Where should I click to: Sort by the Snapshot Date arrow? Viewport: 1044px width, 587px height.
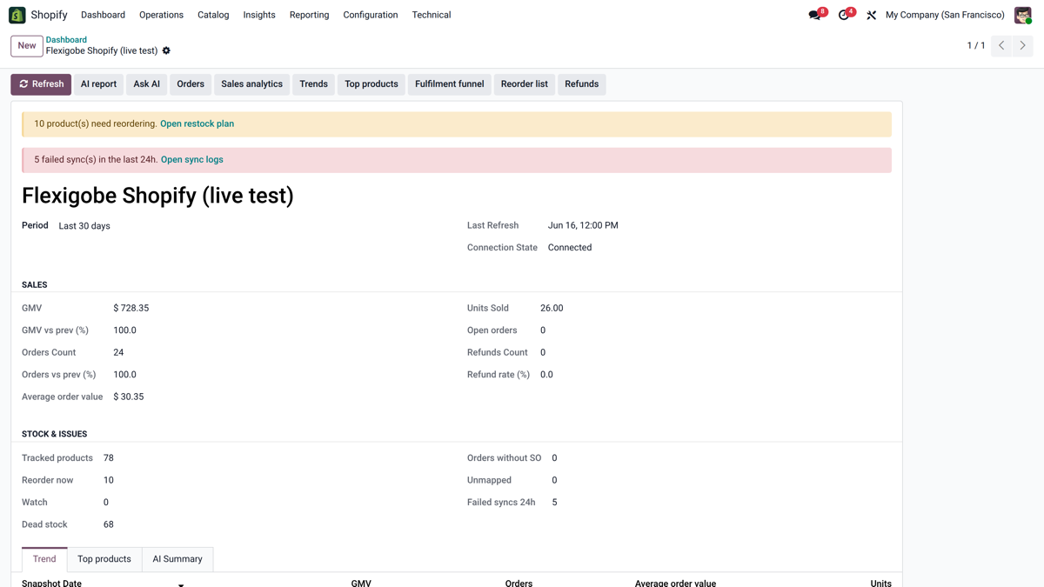[x=181, y=584]
